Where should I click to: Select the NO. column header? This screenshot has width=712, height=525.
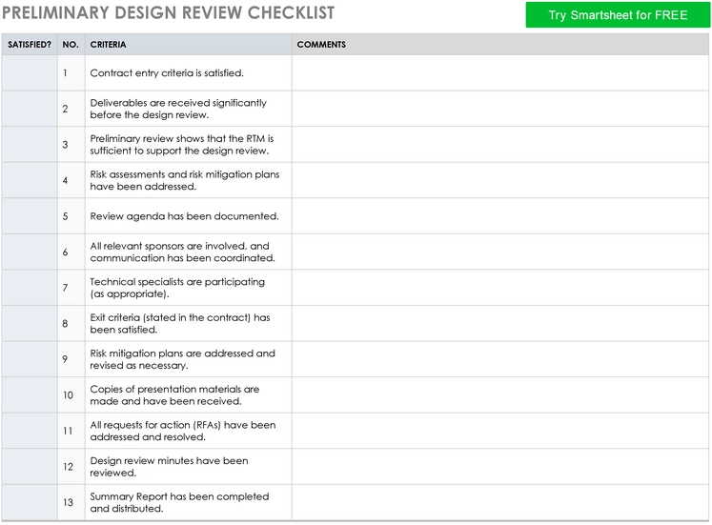tap(71, 45)
